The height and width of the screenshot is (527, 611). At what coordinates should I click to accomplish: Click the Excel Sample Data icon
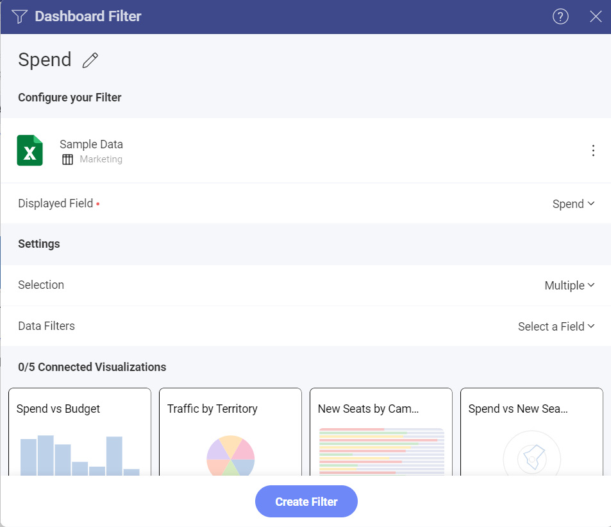tap(29, 150)
